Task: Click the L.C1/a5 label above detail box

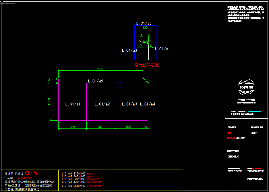Action: (x=144, y=23)
